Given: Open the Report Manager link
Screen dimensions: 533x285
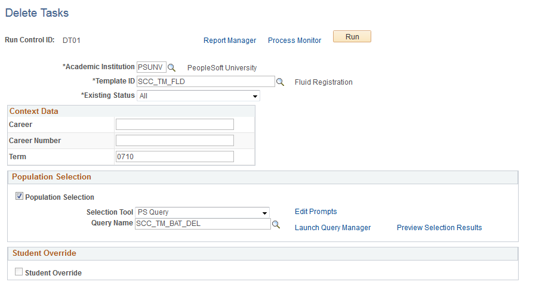Looking at the screenshot, I should click(x=230, y=41).
